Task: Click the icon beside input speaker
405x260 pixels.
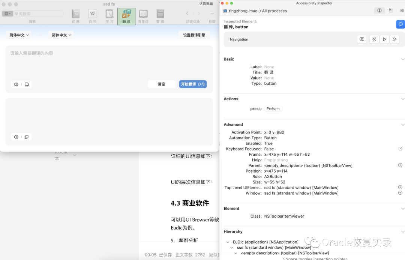Action: pos(27,84)
